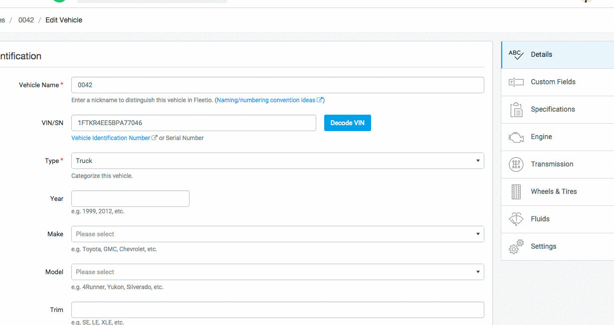This screenshot has width=614, height=325.
Task: Open the Wheels & Tires section
Action: coord(554,191)
